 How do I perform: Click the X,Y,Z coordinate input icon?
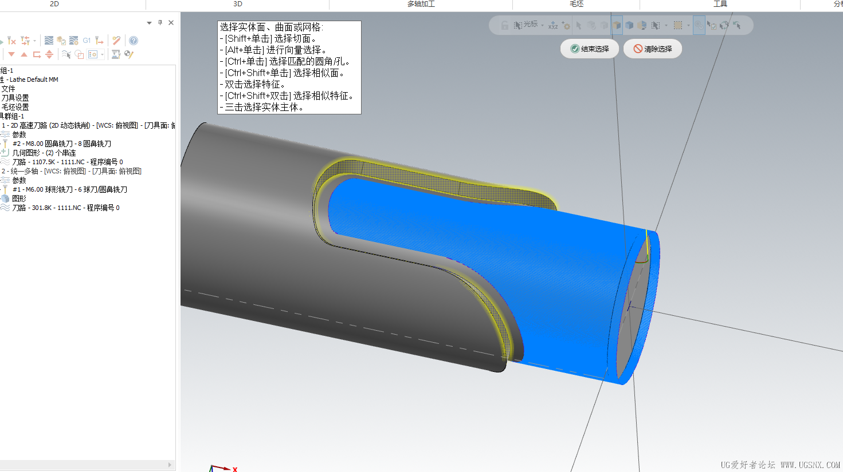tap(553, 25)
